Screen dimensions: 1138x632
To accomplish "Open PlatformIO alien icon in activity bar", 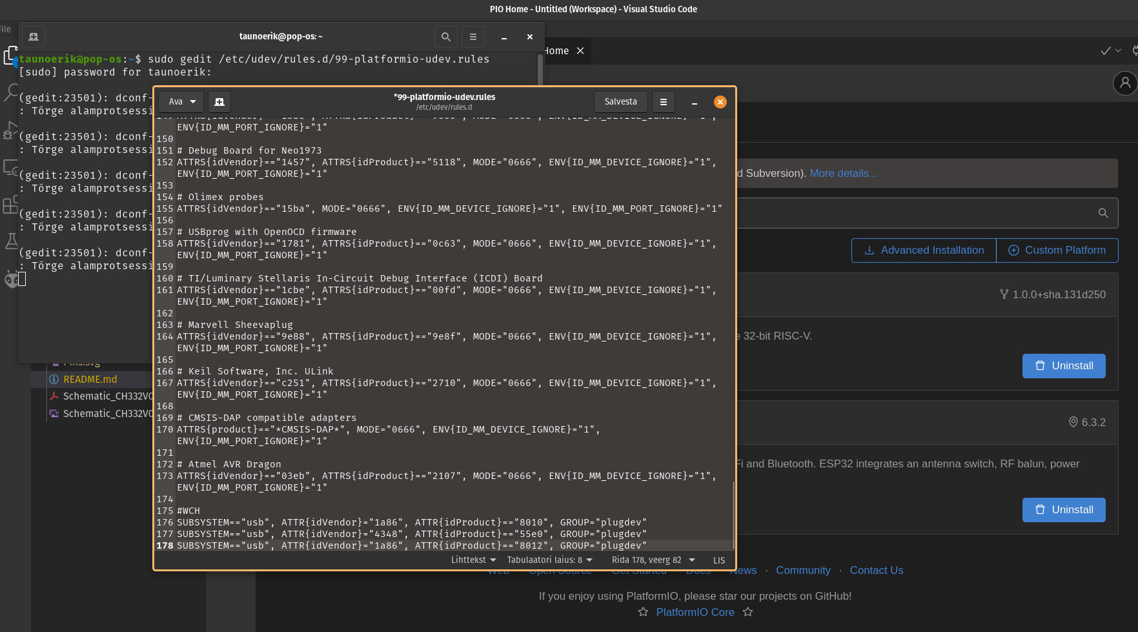I will click(x=11, y=280).
